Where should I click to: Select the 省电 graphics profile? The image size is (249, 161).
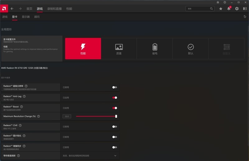[155, 49]
